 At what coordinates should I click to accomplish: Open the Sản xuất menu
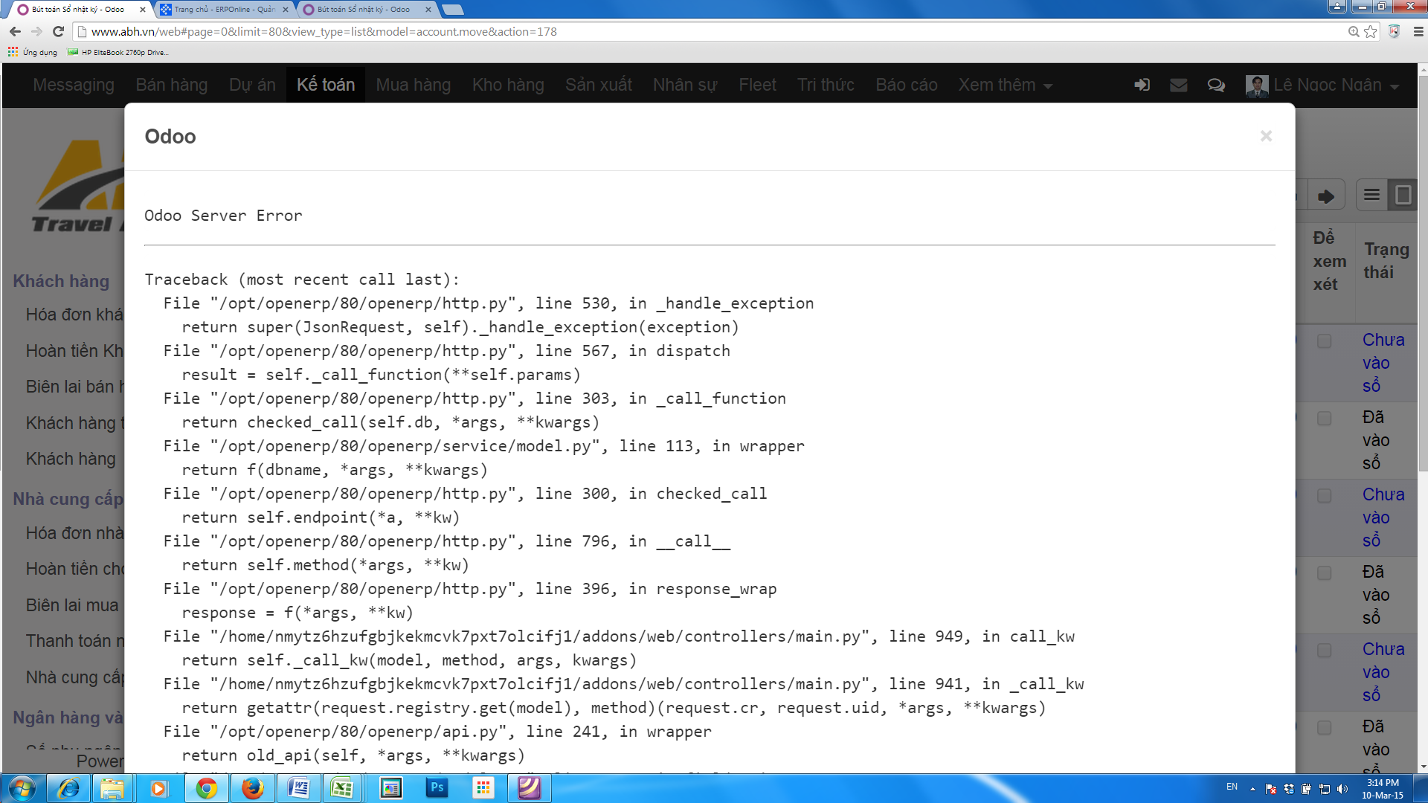pyautogui.click(x=599, y=85)
